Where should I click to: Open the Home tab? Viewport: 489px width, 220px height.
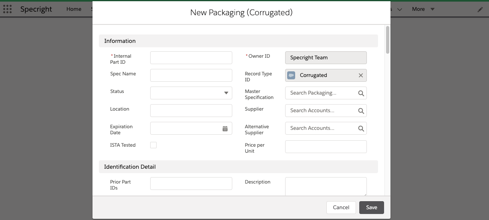tap(74, 9)
